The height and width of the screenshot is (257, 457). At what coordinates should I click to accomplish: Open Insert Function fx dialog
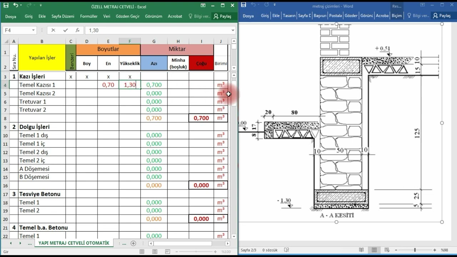click(77, 30)
